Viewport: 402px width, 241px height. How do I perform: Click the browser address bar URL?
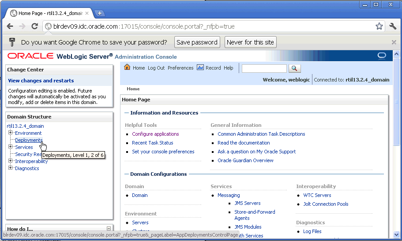click(144, 26)
